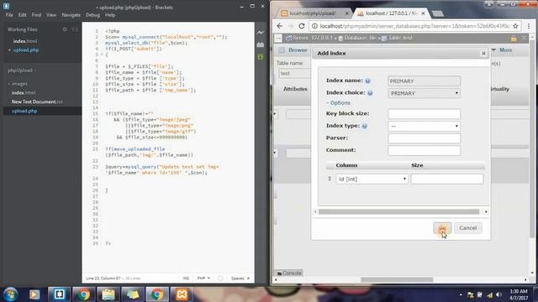Toggle code fold arrow at line 5
Viewport: 538px width, 302px height.
coord(102,55)
